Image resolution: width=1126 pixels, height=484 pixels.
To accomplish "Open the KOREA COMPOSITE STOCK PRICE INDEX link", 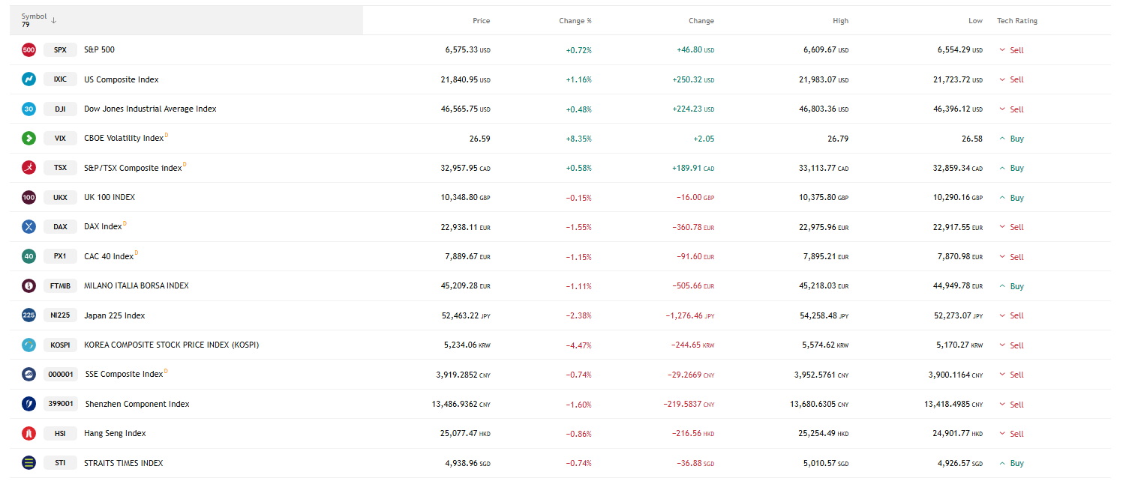I will tap(172, 345).
